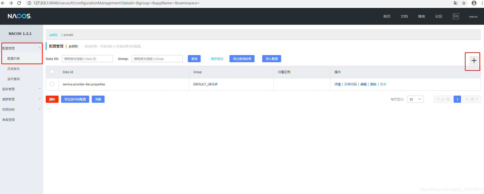This screenshot has width=484, height=194.
Task: Switch language with the En icon
Action: tap(456, 16)
